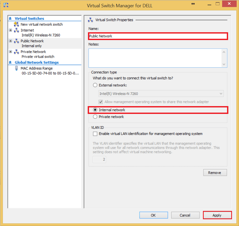Expand the Internet switch tree node
This screenshot has height=226, width=239.
[11, 30]
